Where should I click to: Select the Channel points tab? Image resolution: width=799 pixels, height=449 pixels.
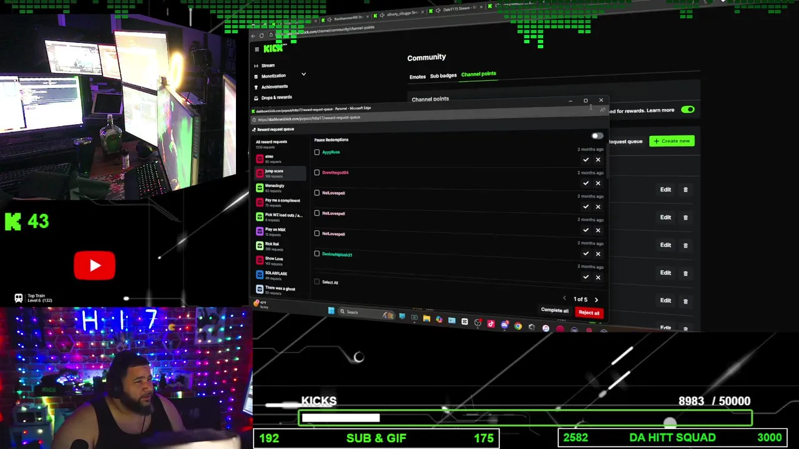(x=478, y=74)
